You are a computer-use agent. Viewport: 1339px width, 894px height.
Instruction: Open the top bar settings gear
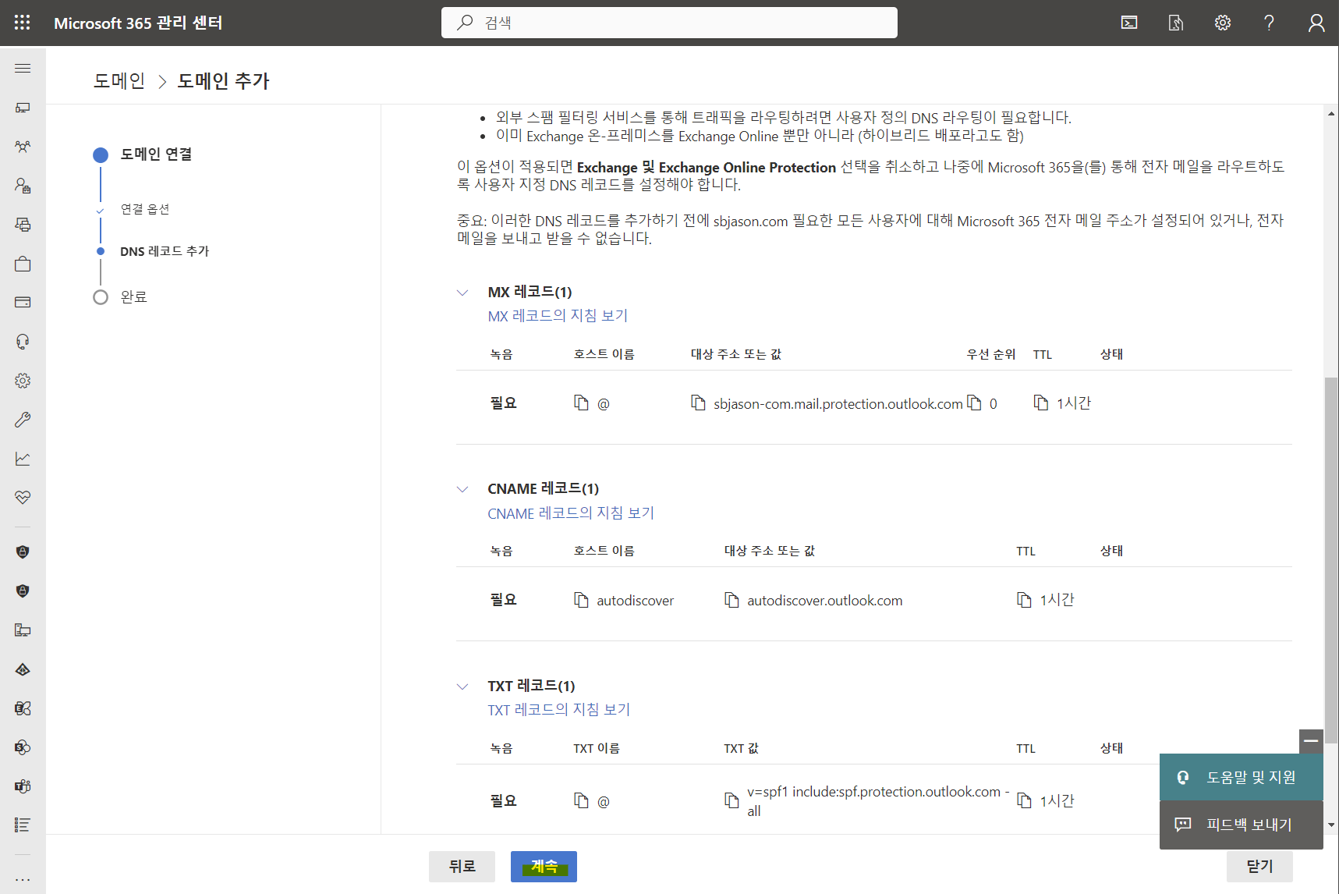pyautogui.click(x=1223, y=23)
